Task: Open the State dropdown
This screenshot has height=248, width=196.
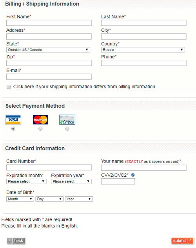Action: click(48, 50)
